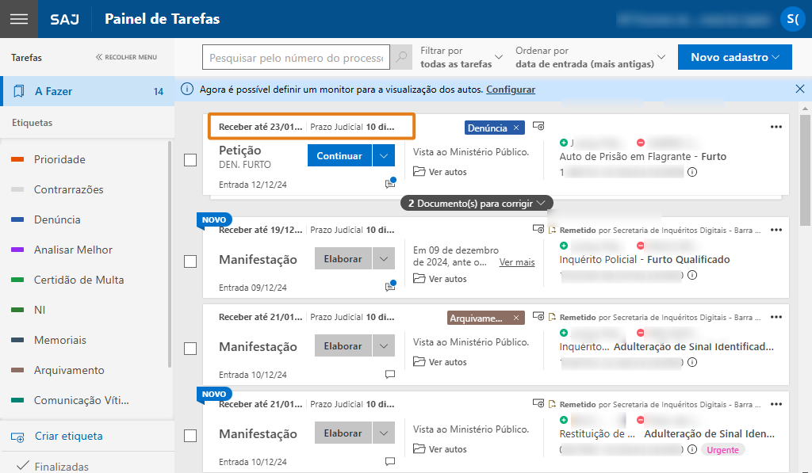This screenshot has height=473, width=812.
Task: Open comment icon on Petição task
Action: (389, 184)
